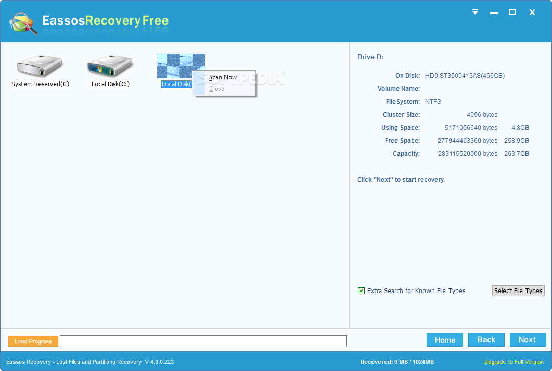Select the highlighted Local Disk D drive icon
Viewport: 552px width, 371px height.
click(x=181, y=66)
